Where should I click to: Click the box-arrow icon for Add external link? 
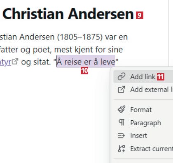pyautogui.click(x=122, y=90)
